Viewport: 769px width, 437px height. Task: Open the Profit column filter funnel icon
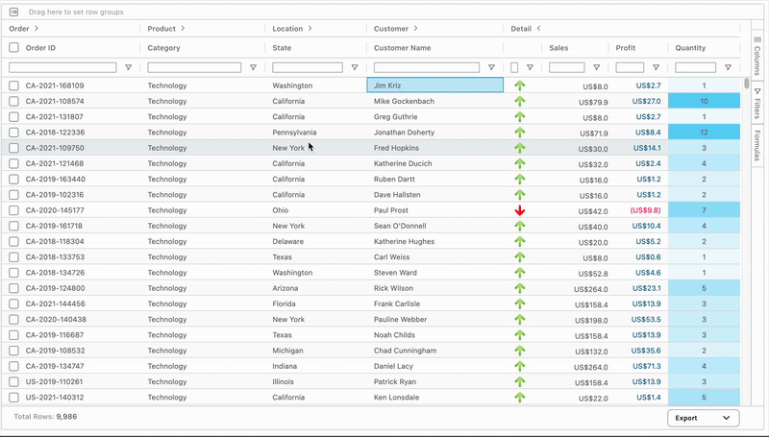pos(656,68)
